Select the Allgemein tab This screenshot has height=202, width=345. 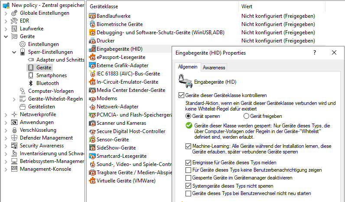[x=188, y=67]
